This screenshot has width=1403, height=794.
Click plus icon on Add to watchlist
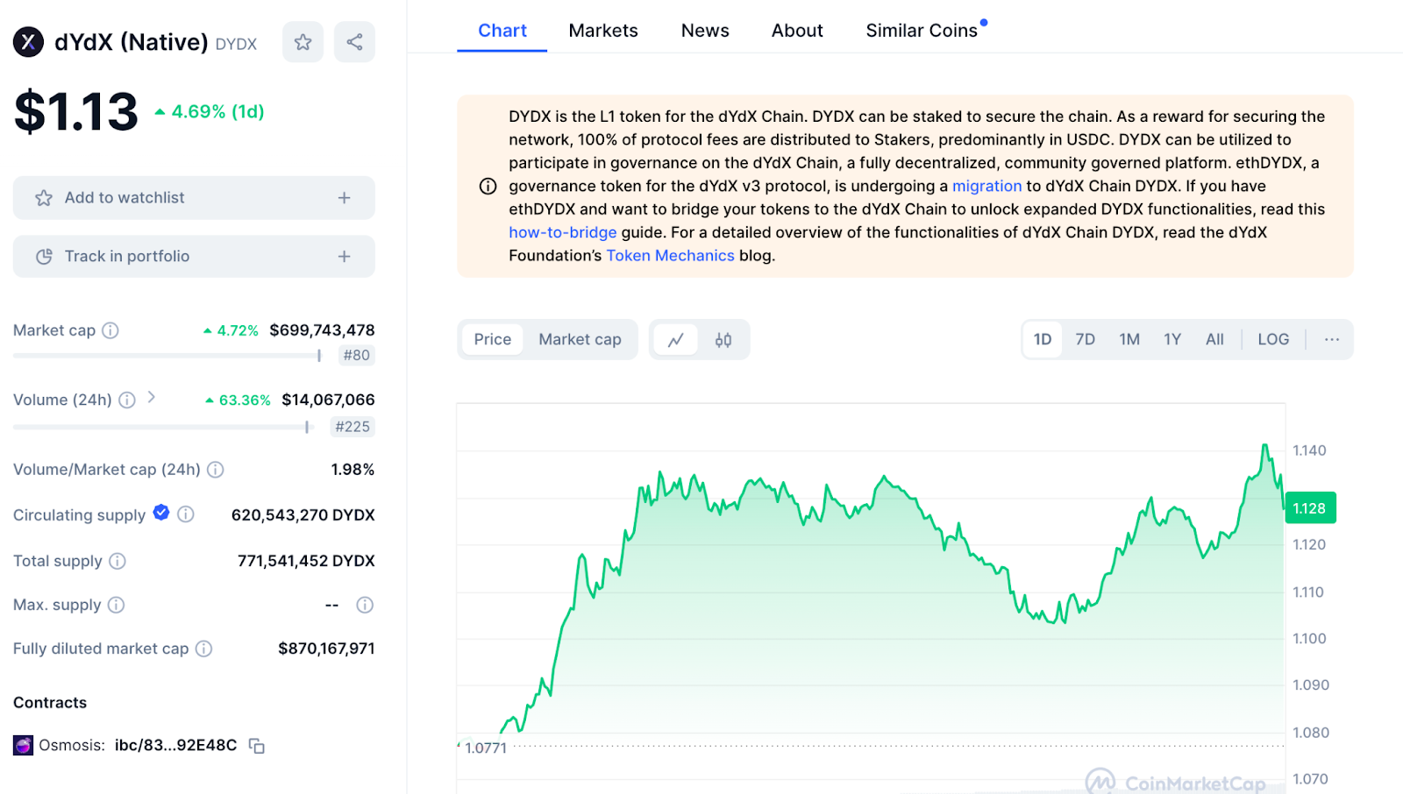click(x=345, y=198)
